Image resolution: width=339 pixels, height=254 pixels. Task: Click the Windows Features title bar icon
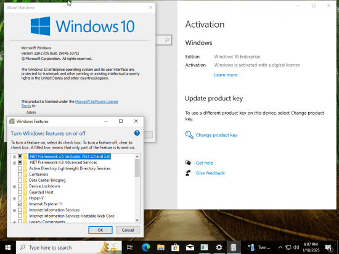pos(12,121)
